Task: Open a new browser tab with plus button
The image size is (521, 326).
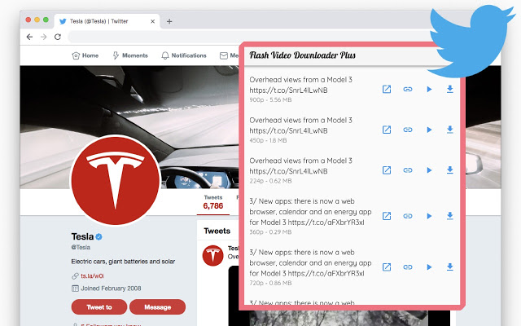Action: pos(169,21)
